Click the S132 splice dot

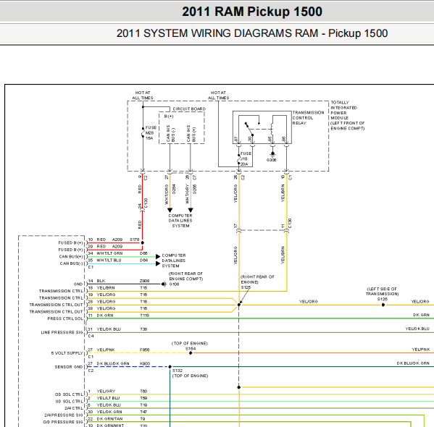pos(170,367)
